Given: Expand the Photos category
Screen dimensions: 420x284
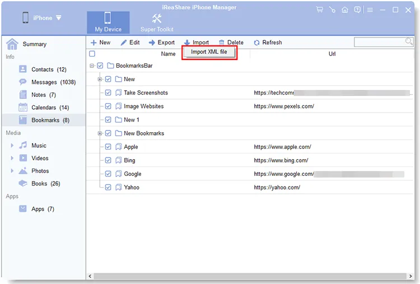Looking at the screenshot, I should click(x=12, y=170).
